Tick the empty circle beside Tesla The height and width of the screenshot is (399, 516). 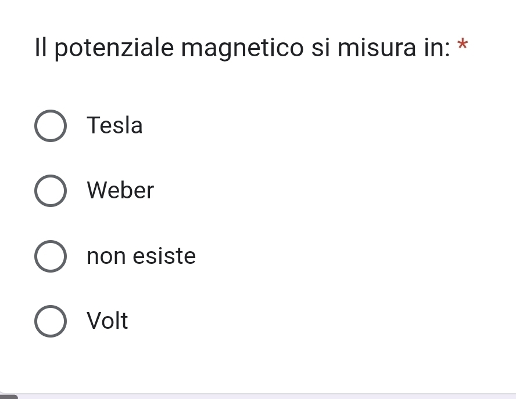[x=51, y=126]
